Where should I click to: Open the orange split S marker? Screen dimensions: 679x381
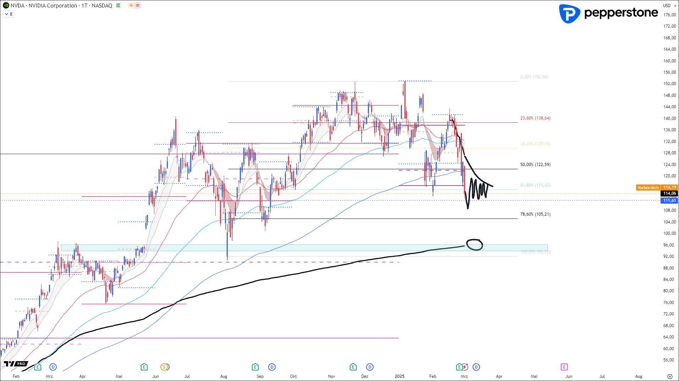(x=164, y=367)
